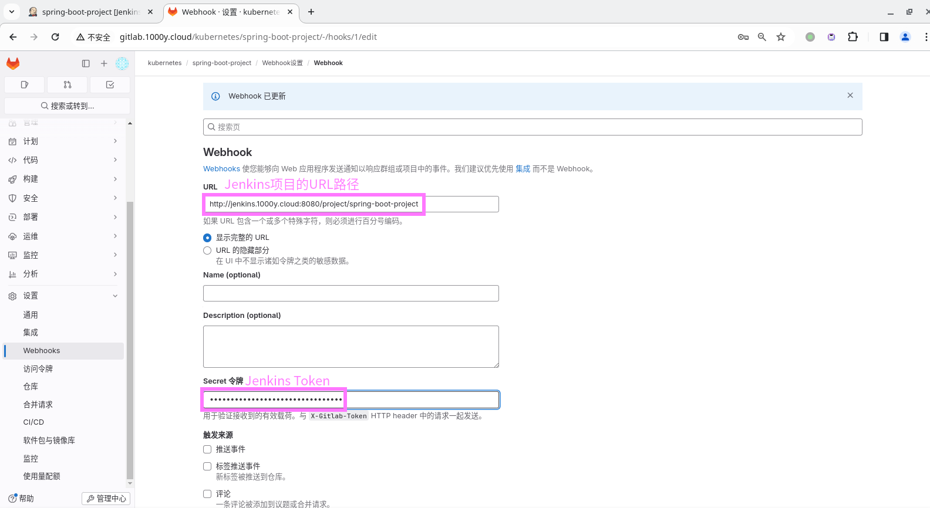Enable the 评论 trigger checkbox
This screenshot has height=508, width=930.
(207, 494)
